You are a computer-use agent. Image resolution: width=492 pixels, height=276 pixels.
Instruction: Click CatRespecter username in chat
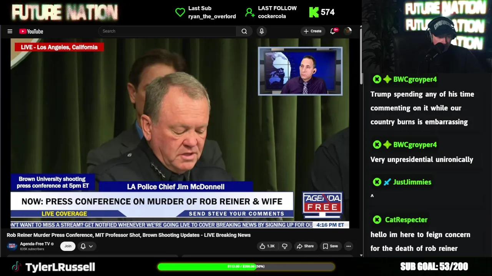point(406,220)
